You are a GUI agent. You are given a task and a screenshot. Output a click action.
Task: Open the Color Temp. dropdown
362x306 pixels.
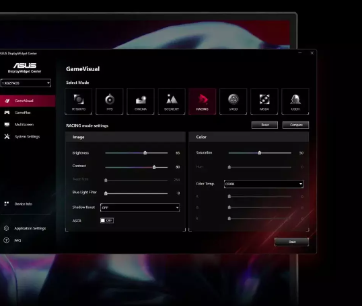[x=264, y=184]
